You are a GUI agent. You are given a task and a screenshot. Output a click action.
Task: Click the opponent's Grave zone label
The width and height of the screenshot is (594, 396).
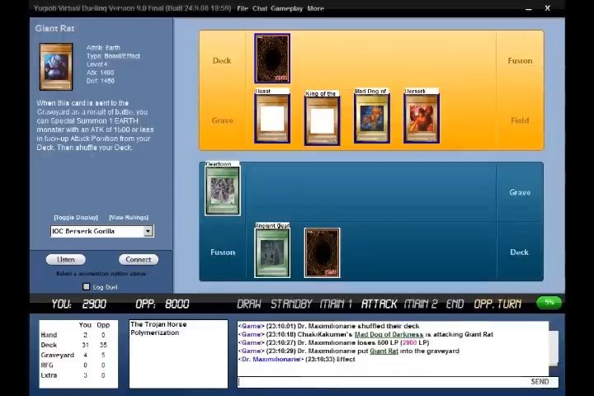(x=223, y=120)
